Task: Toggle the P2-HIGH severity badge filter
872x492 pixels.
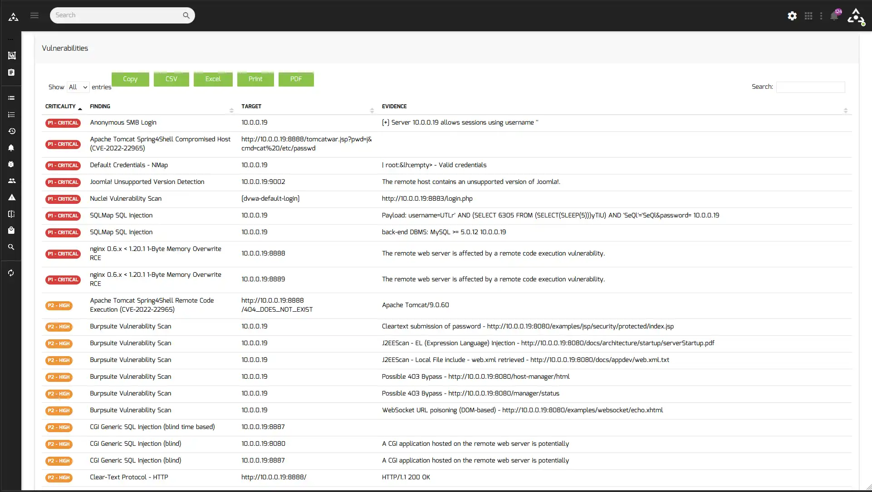Action: tap(59, 305)
